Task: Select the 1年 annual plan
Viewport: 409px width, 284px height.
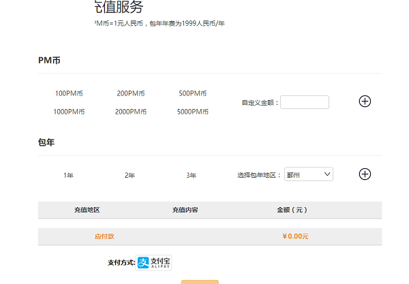Action: coord(68,176)
